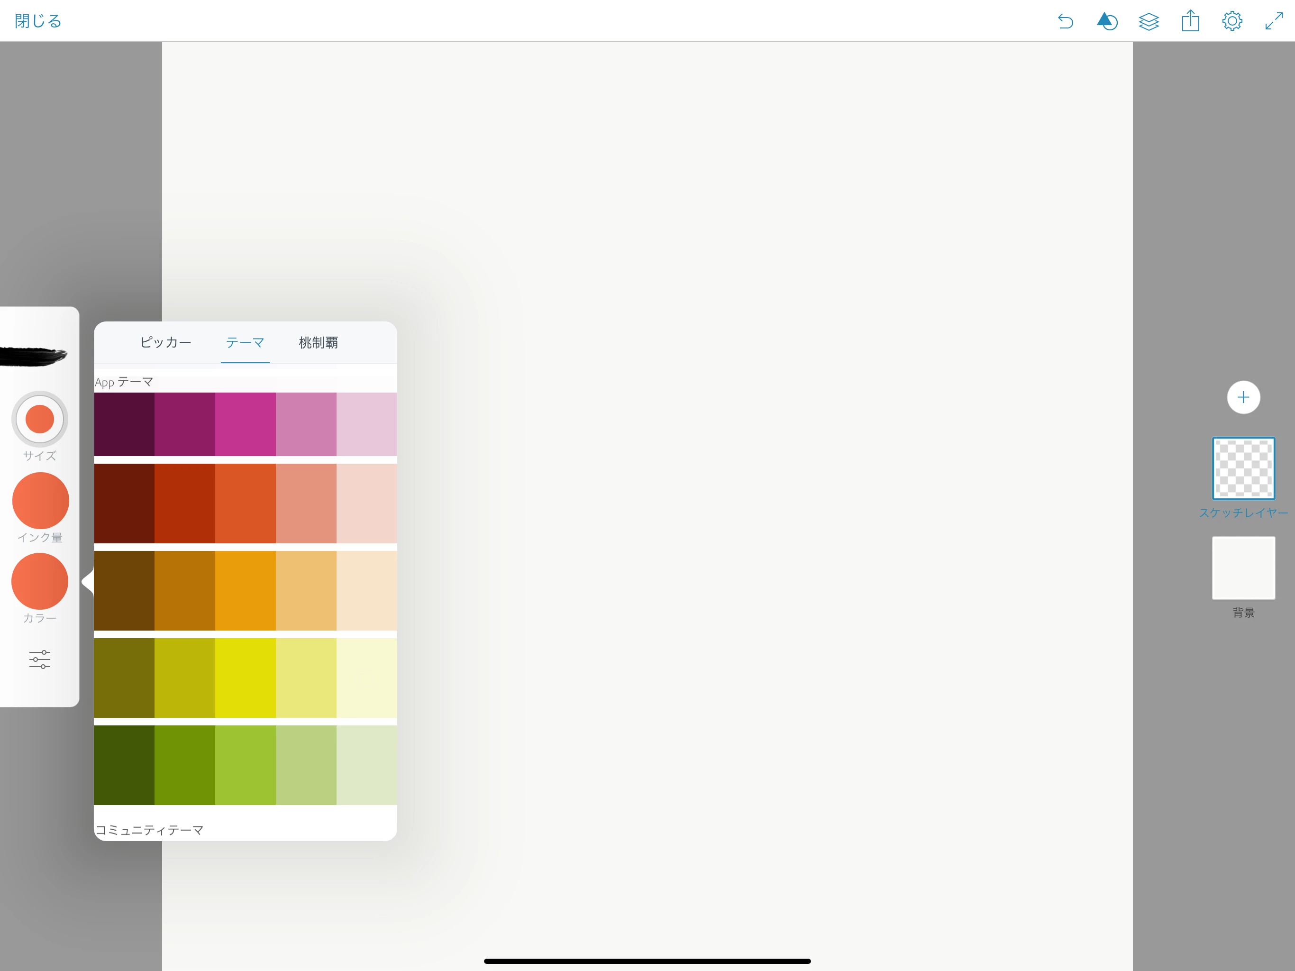Select the 背景 background layer thumbnail
This screenshot has width=1295, height=971.
[x=1243, y=568]
